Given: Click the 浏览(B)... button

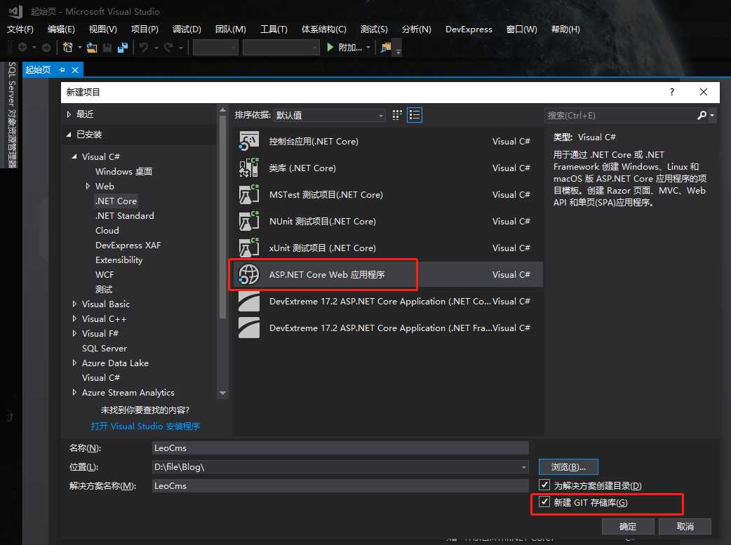Looking at the screenshot, I should pos(568,466).
